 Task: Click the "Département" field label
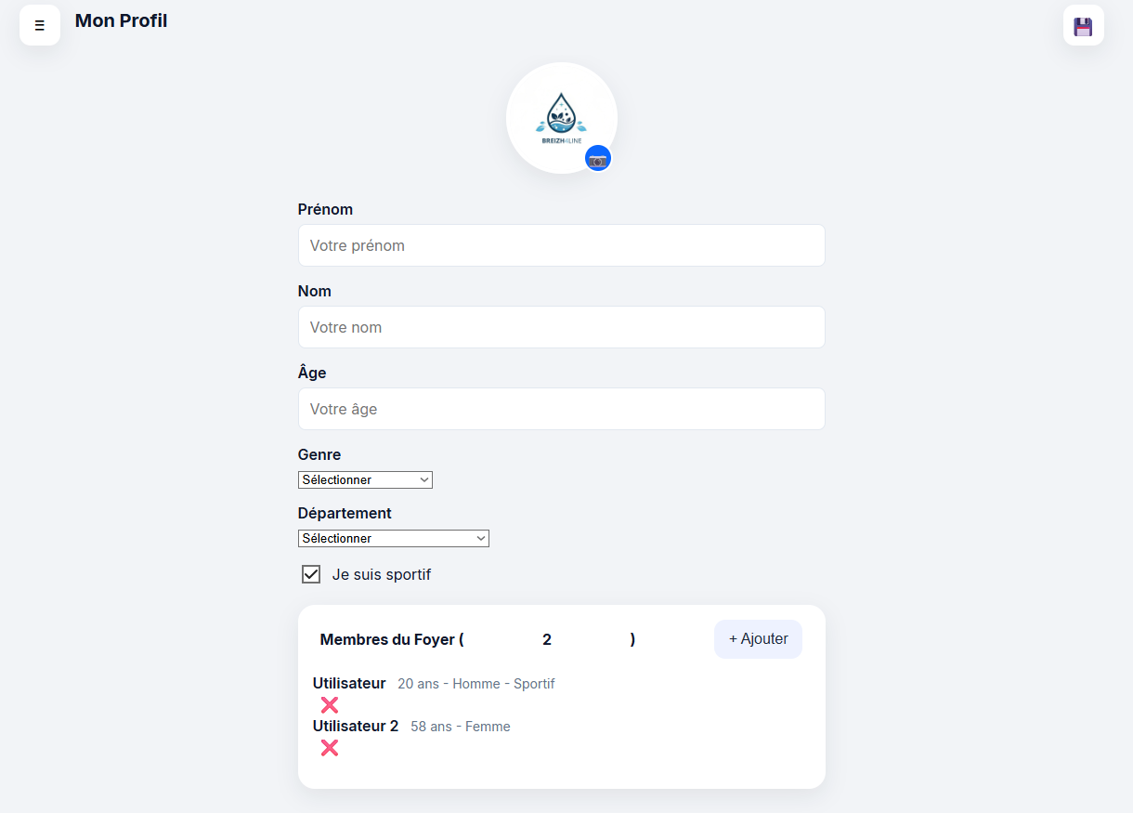[345, 514]
